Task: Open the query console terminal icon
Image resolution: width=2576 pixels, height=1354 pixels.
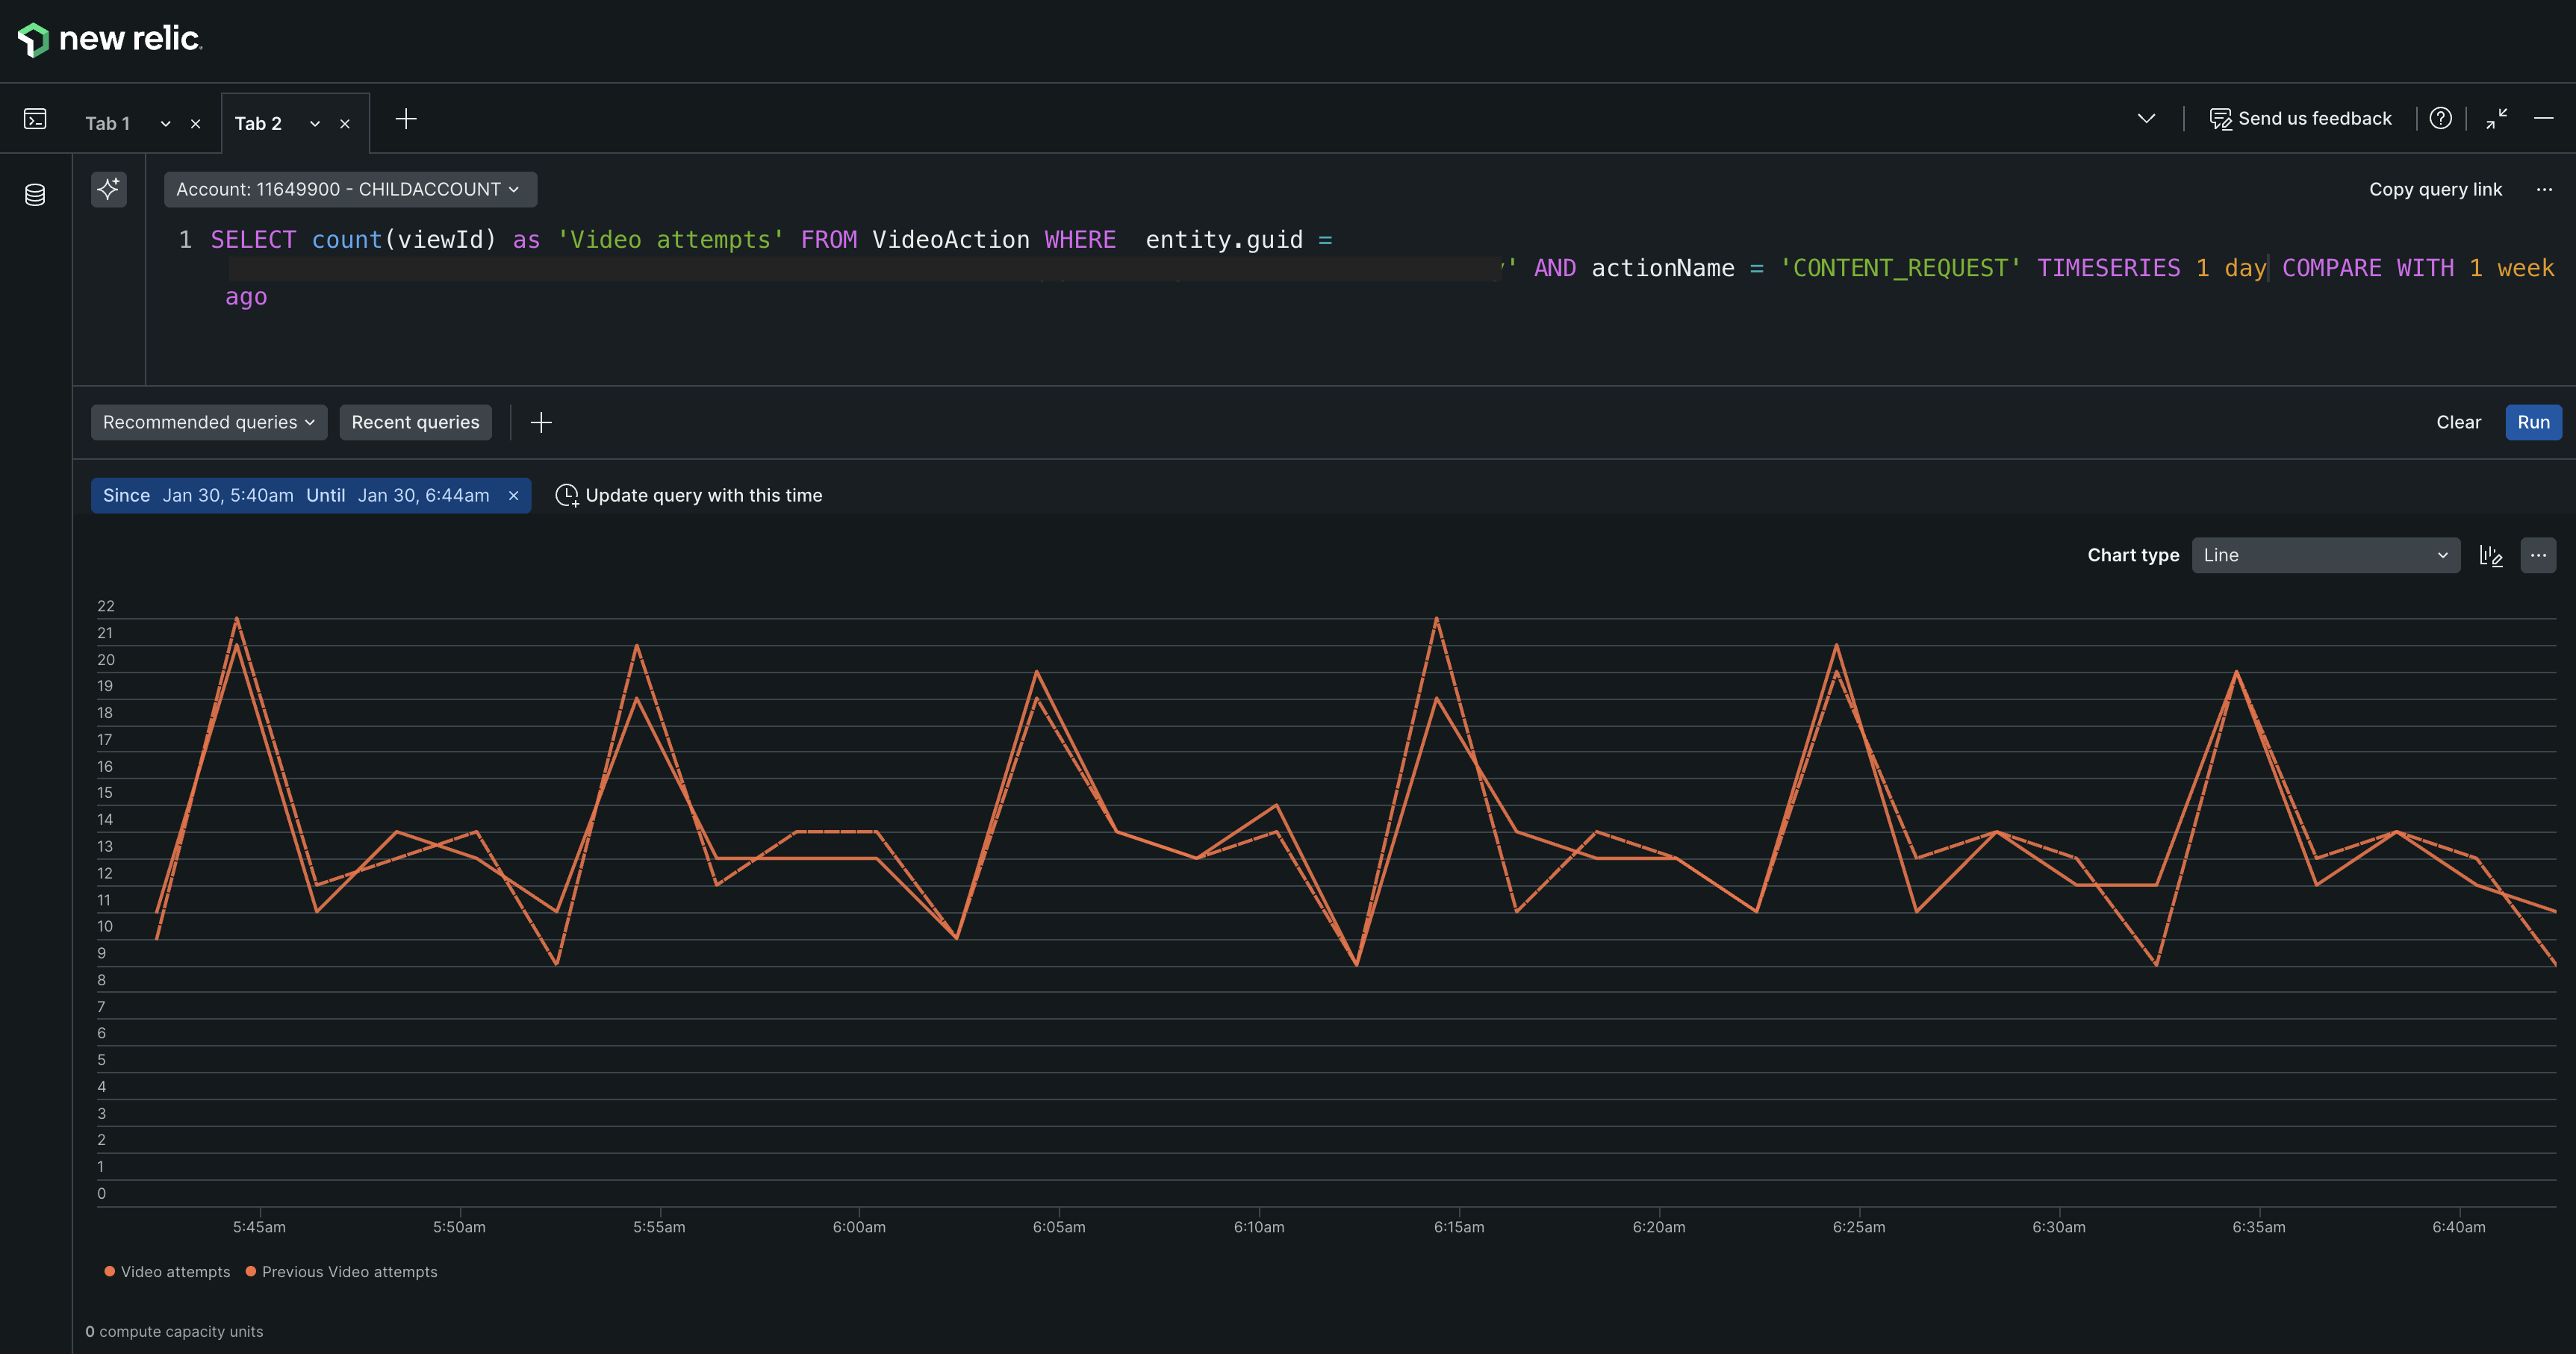Action: tap(35, 120)
